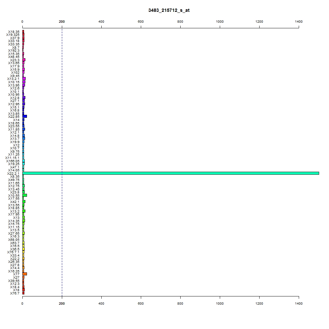Click the purple X13.2.1 bar
This screenshot has height=329, width=329.
[24, 79]
